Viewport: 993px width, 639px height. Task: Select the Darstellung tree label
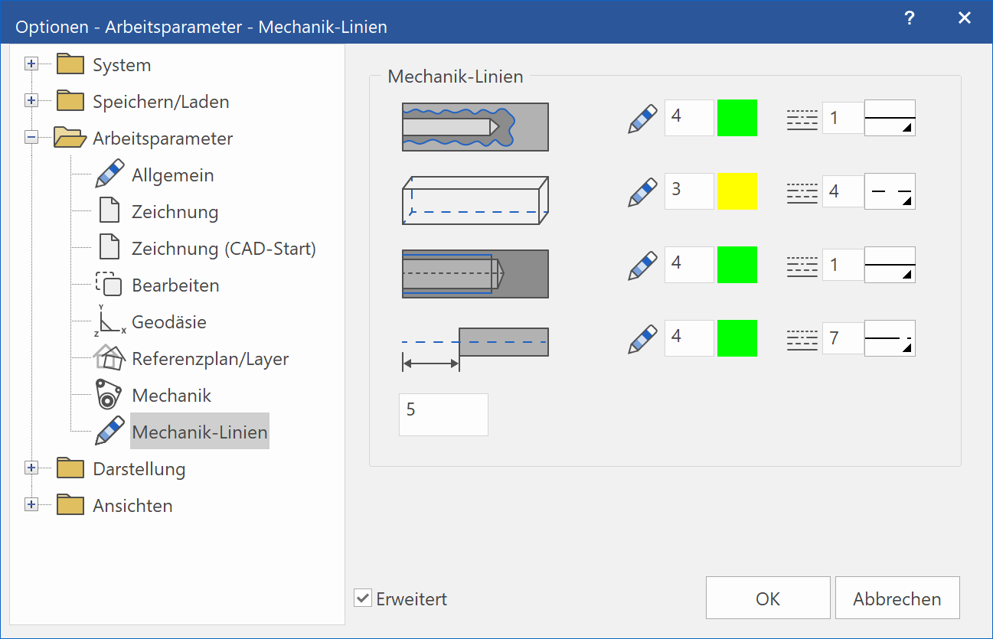coord(139,469)
